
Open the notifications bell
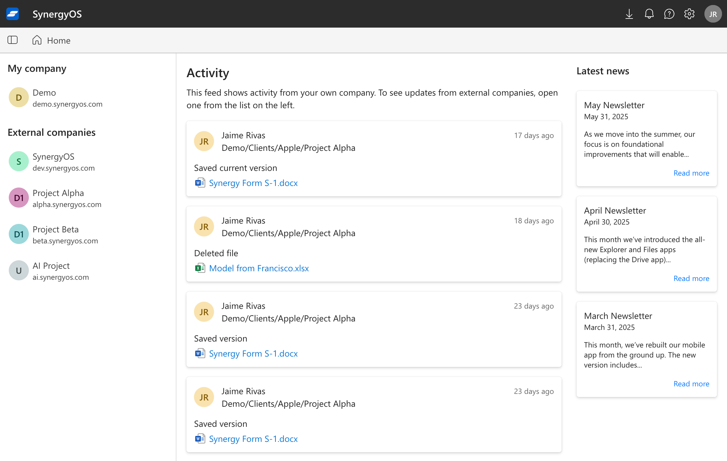click(649, 14)
